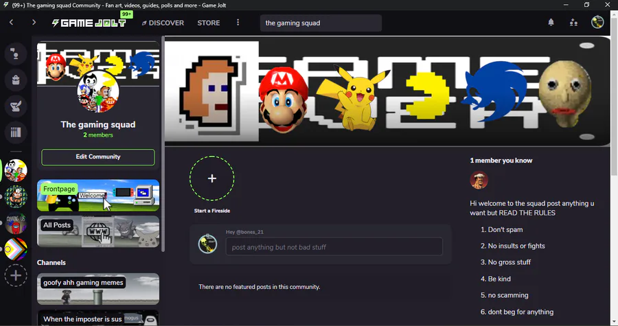Start a Fireside with the plus circle
This screenshot has width=618, height=326.
point(212,178)
